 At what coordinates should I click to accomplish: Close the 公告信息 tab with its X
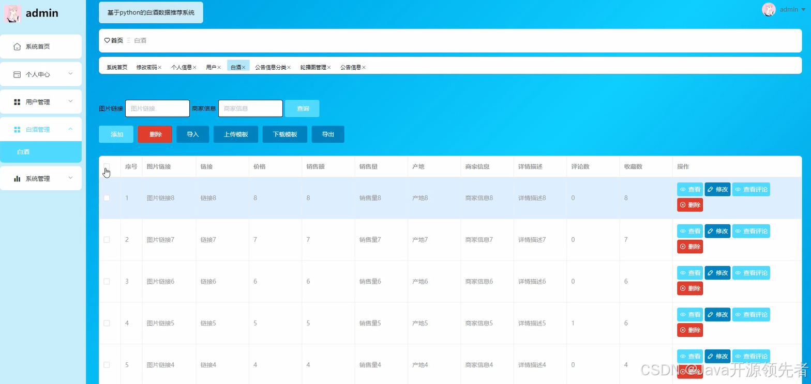click(364, 67)
